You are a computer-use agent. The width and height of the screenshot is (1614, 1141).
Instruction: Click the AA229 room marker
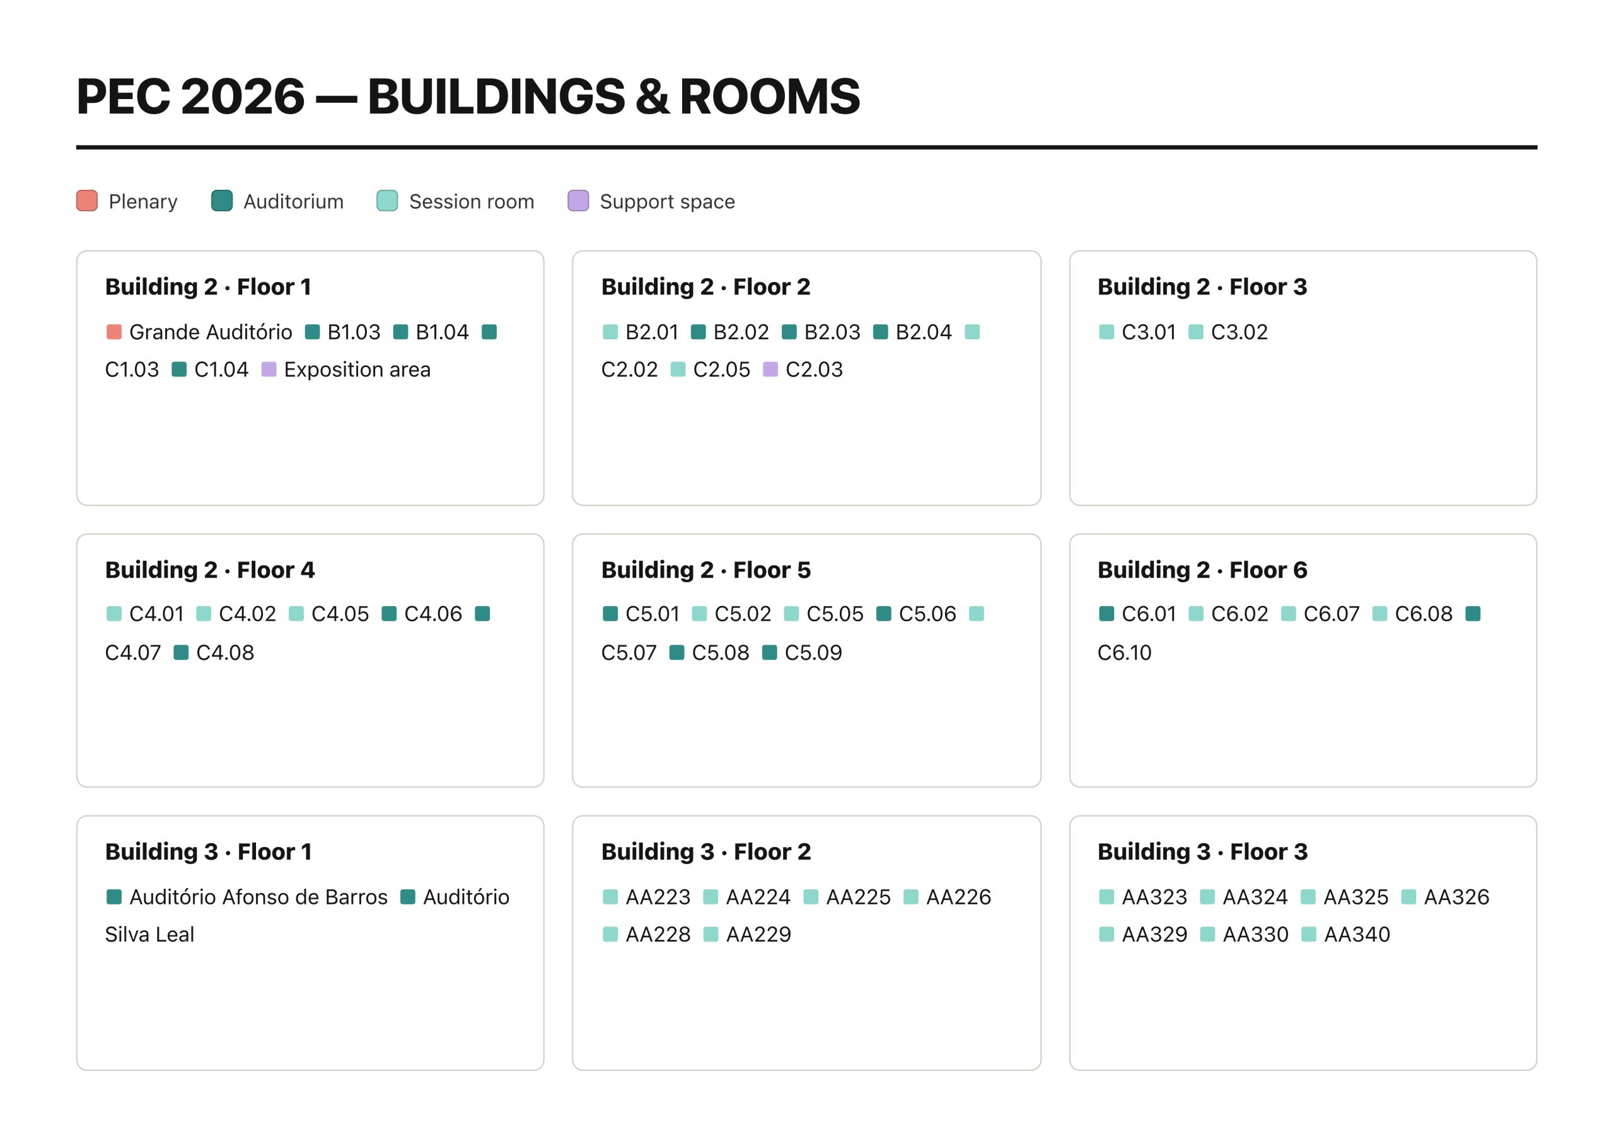[x=711, y=934]
